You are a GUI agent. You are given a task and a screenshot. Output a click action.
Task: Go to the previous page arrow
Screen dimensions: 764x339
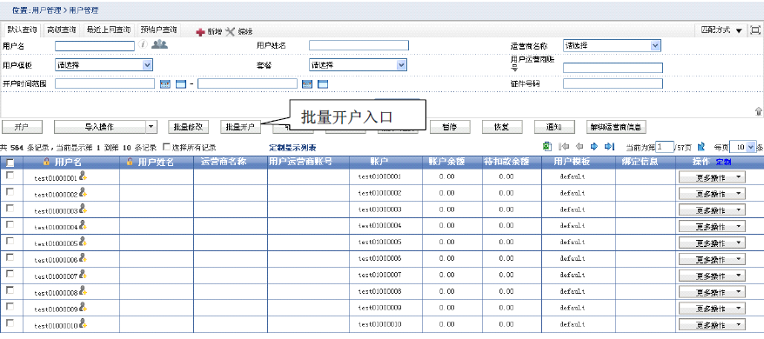click(x=580, y=146)
